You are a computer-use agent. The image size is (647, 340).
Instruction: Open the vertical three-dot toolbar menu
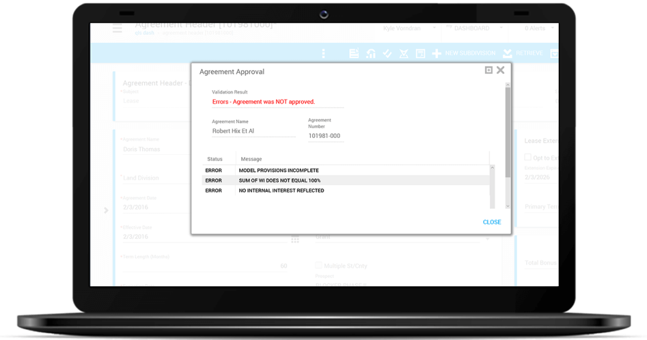click(323, 53)
